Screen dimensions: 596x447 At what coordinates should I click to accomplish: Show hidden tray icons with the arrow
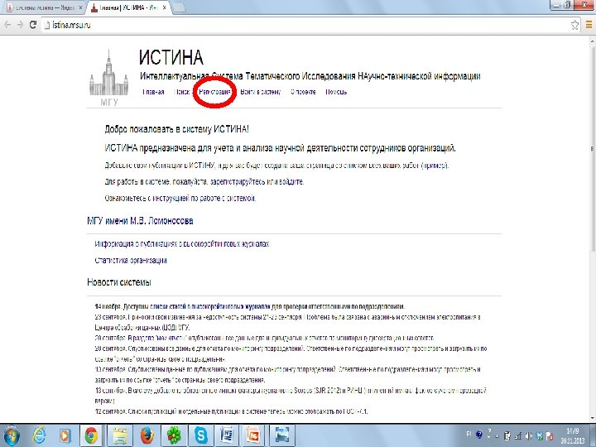[497, 435]
